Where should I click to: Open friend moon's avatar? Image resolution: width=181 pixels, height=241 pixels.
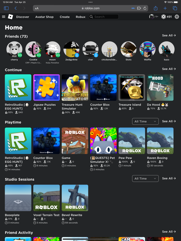(x=52, y=49)
